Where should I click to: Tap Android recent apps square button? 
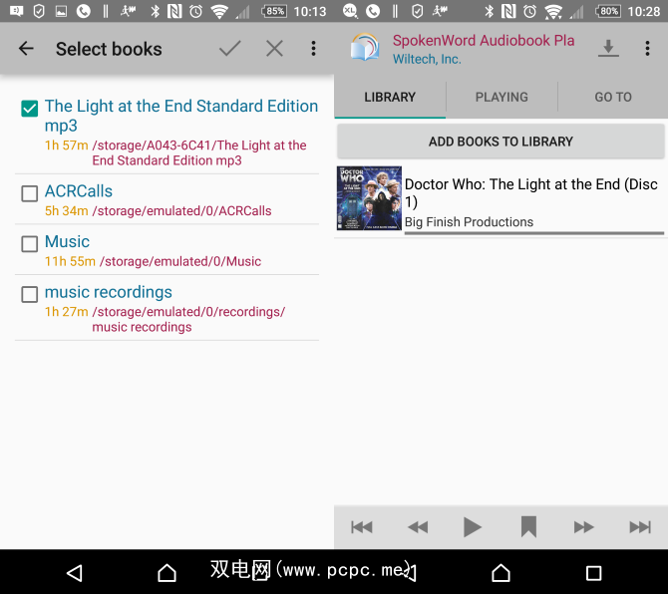593,573
